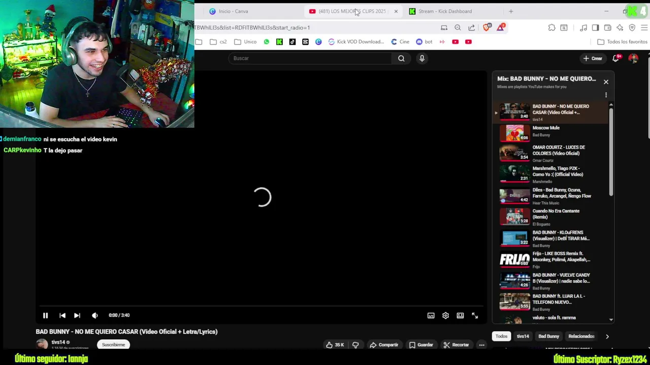Open browser extensions puzzle icon

[x=551, y=27]
